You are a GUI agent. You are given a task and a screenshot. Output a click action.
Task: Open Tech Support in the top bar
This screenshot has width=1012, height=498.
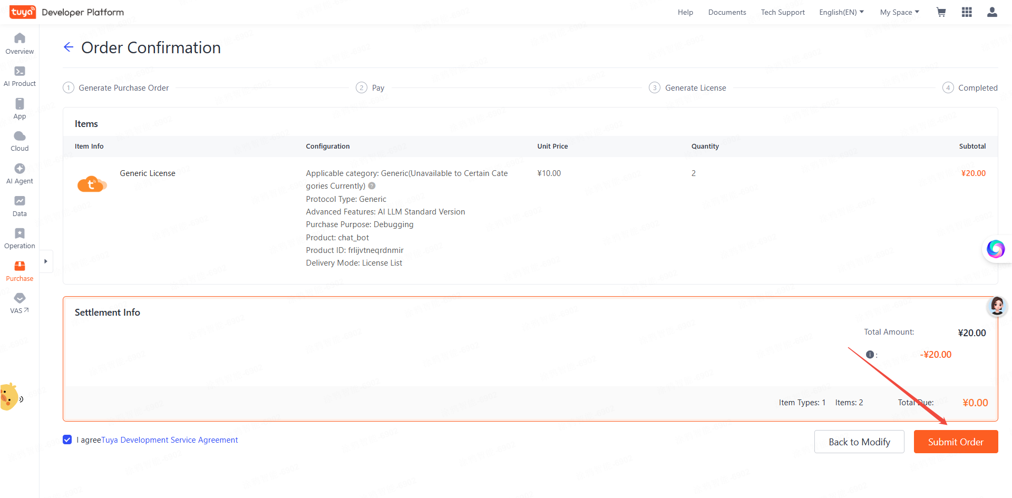783,12
